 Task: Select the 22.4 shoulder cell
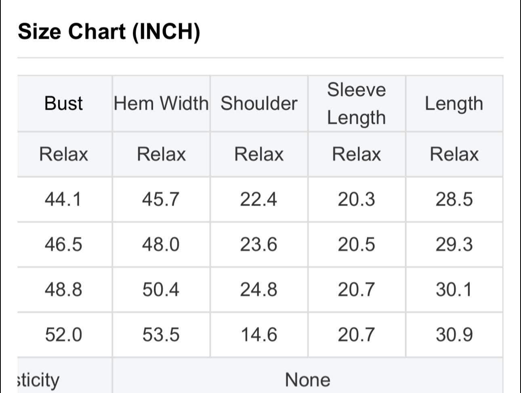258,199
